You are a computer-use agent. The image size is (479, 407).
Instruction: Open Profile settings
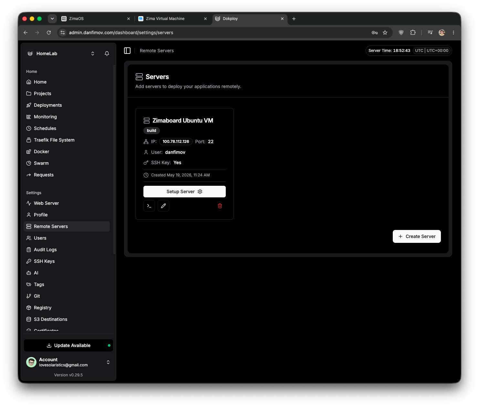[67, 215]
